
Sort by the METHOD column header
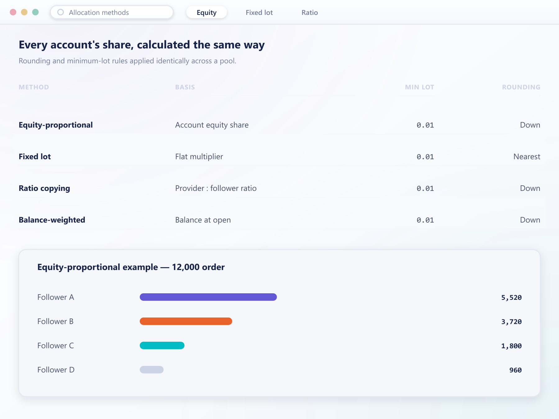[x=34, y=87]
